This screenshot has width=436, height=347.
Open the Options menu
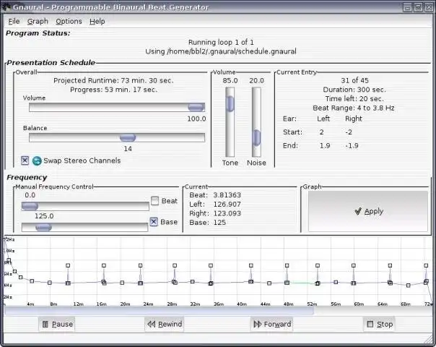point(69,21)
